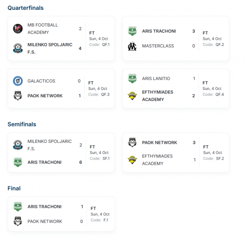Image resolution: width=246 pixels, height=238 pixels.
Task: Open EFTHYMIADES ACADEMY name in SF.2
Action: coord(157,160)
